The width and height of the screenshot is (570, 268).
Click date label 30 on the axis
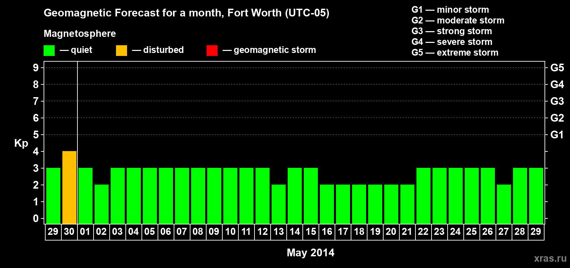[69, 231]
